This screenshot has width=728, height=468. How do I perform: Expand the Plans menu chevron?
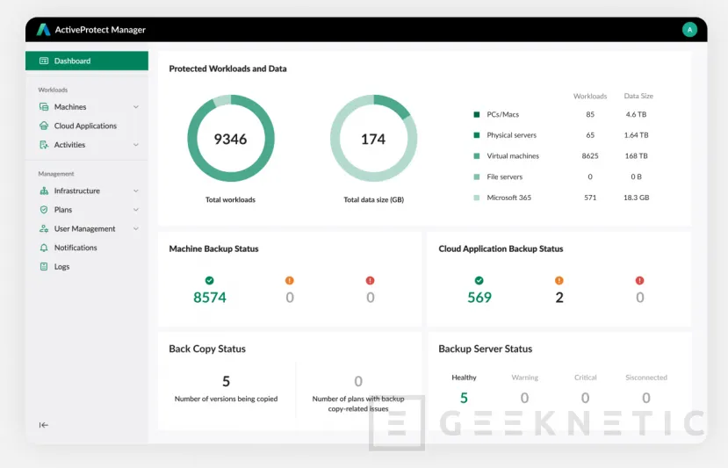[x=136, y=210]
